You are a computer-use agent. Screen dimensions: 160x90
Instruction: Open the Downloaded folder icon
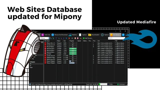pyautogui.click(x=90, y=35)
